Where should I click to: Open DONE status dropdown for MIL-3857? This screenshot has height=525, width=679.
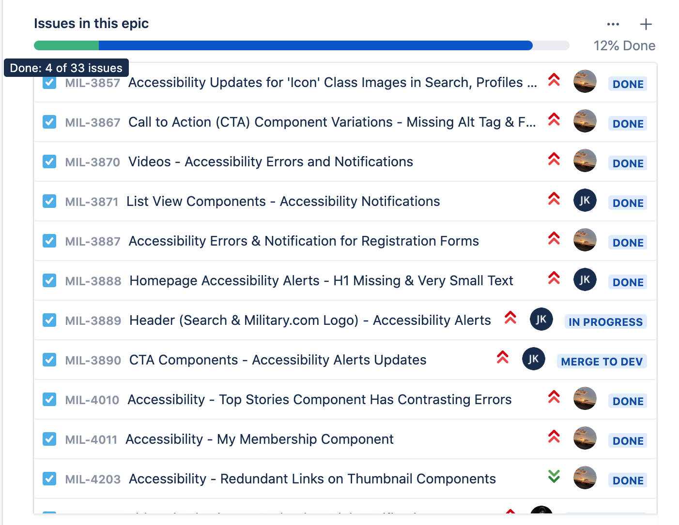(628, 84)
